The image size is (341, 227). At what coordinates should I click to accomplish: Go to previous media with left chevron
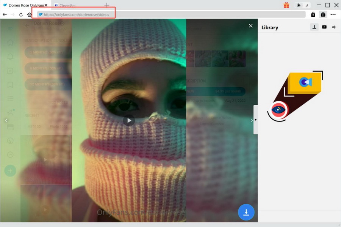click(6, 120)
